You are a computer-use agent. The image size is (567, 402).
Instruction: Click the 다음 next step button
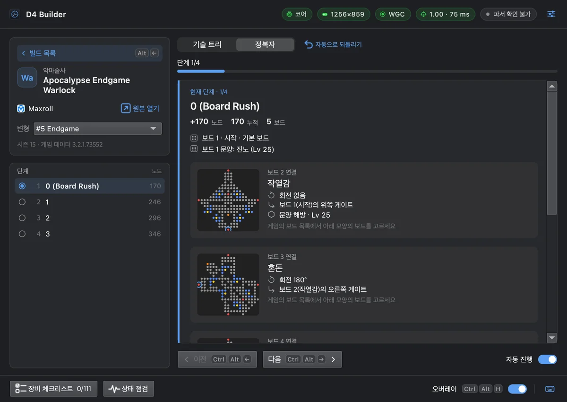[302, 359]
